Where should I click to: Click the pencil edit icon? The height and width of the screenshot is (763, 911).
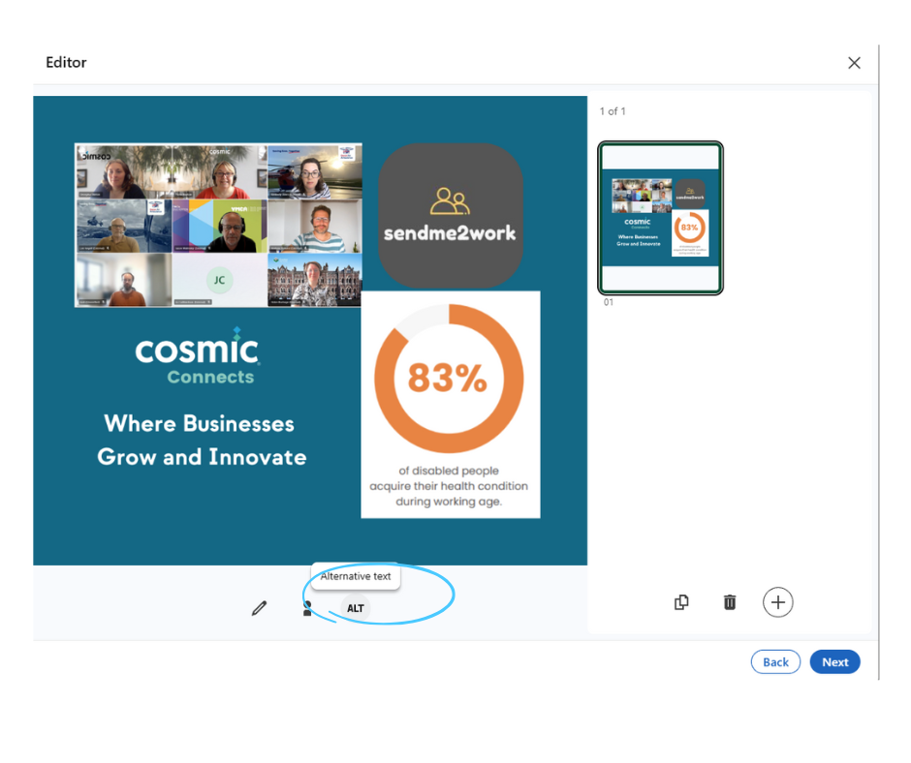pyautogui.click(x=259, y=608)
